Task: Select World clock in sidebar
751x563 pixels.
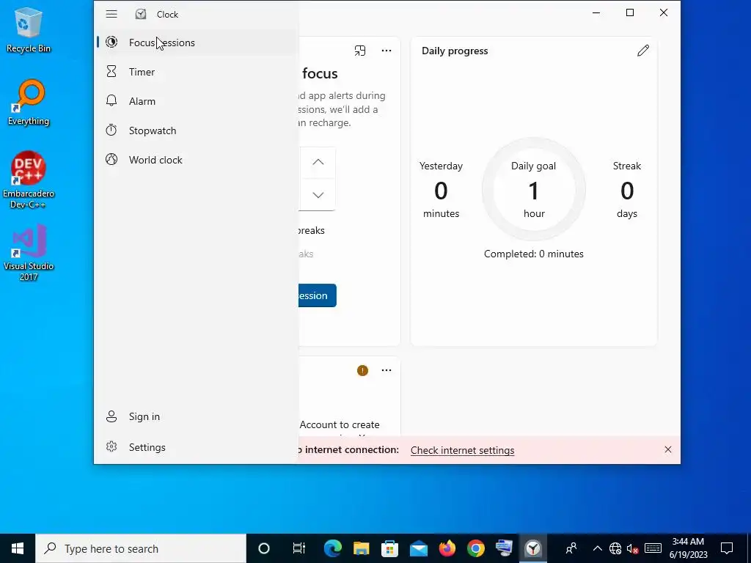Action: point(195,160)
